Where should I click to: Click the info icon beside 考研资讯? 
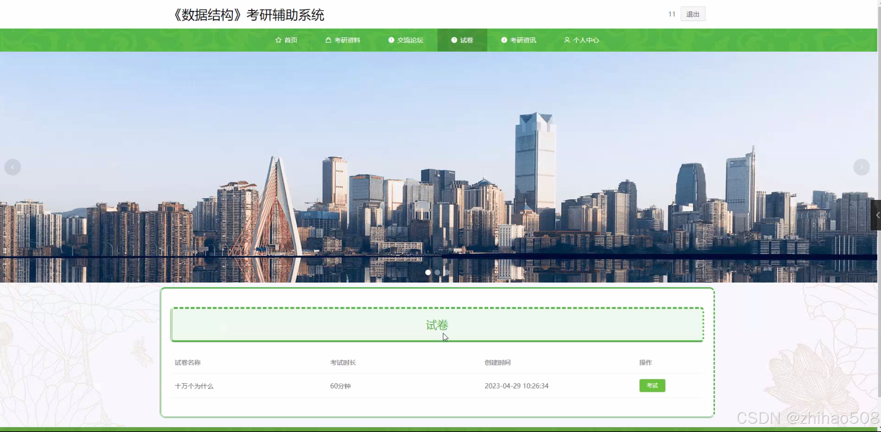coord(504,40)
